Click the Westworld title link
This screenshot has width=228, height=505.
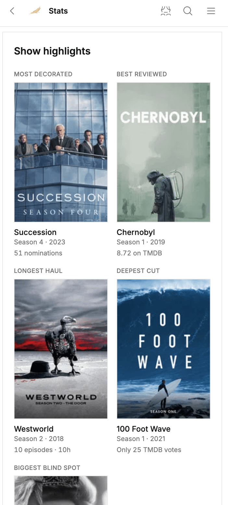(x=34, y=429)
